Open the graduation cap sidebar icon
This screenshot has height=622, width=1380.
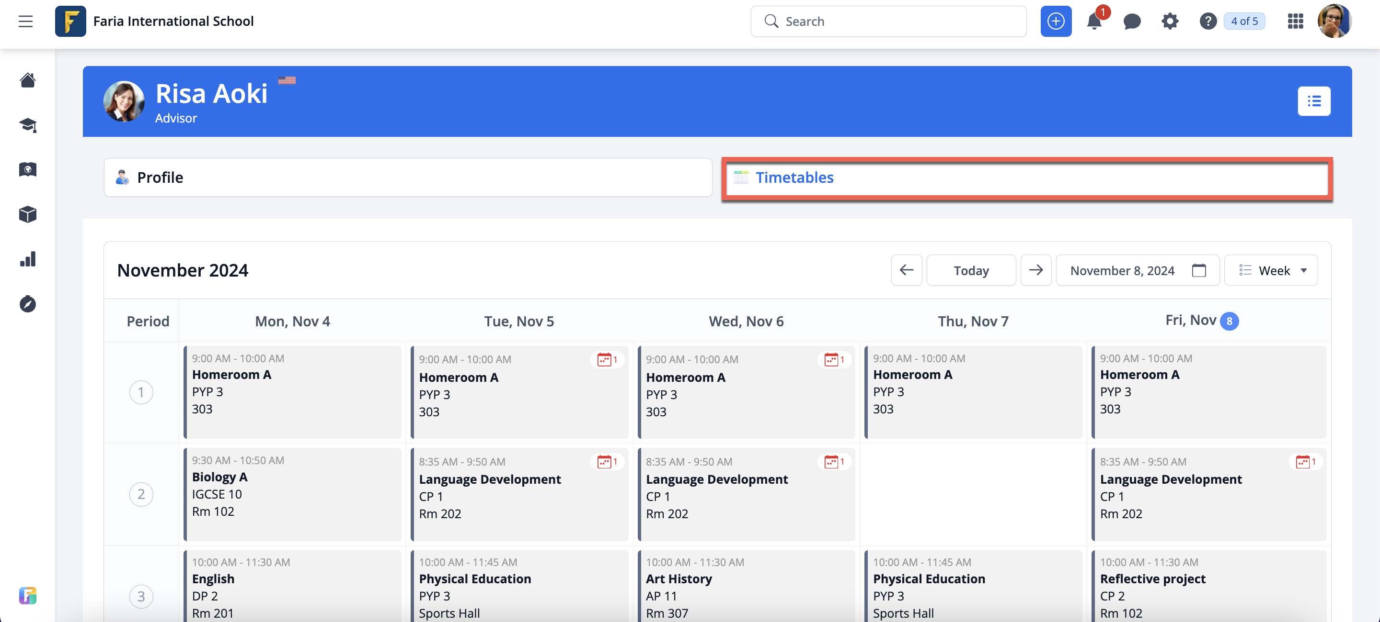27,125
